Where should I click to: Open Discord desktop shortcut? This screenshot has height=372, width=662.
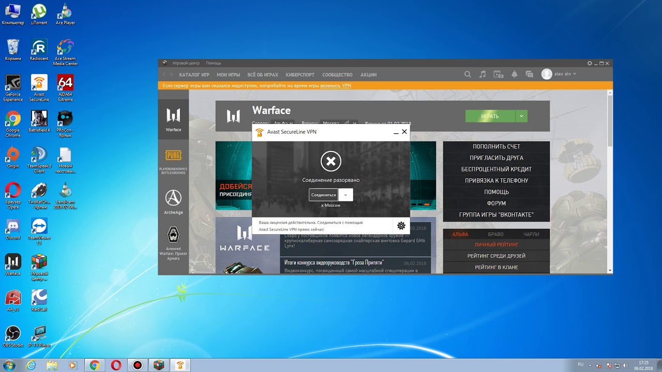tap(13, 229)
